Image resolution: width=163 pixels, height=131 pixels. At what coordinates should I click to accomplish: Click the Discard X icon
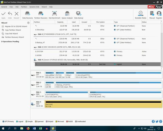17,14
